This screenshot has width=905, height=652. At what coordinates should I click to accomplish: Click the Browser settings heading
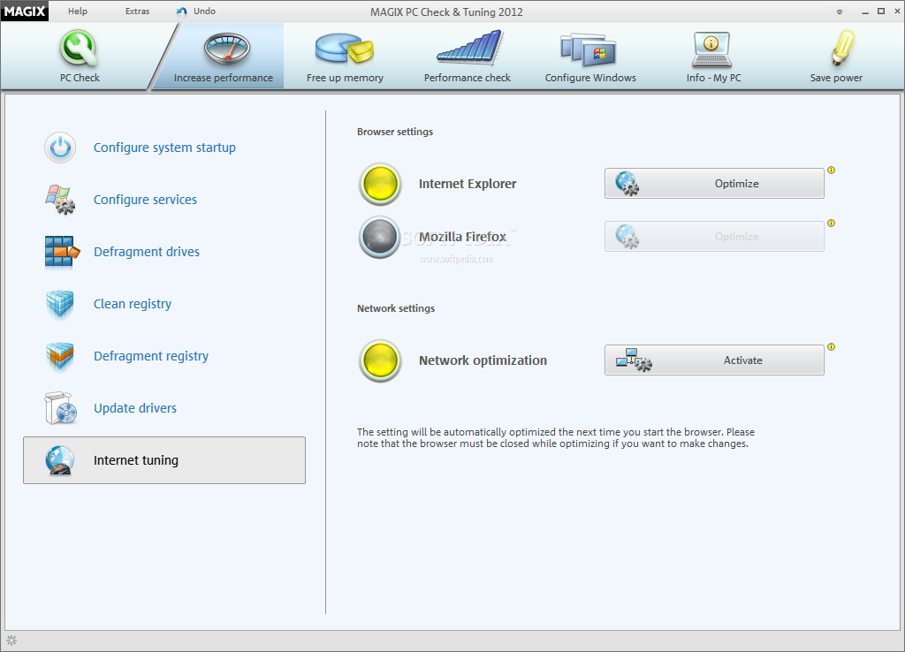(395, 132)
